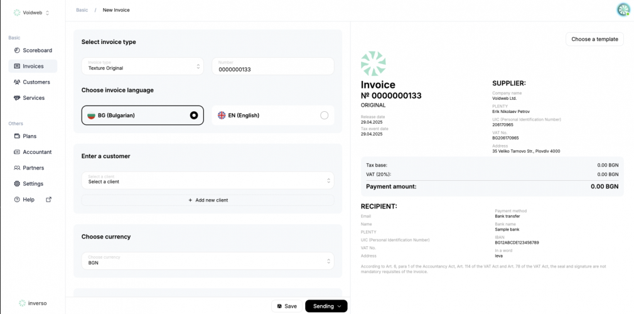Click the Settings gear icon
The height and width of the screenshot is (314, 634).
point(17,184)
